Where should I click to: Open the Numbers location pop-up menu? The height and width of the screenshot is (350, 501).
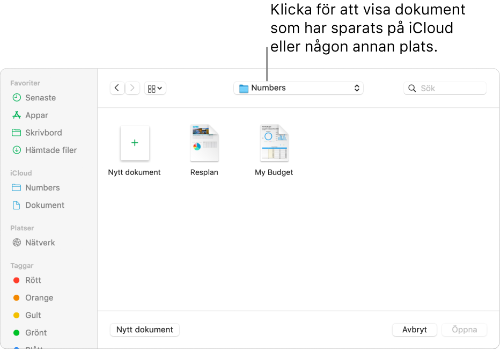pyautogui.click(x=298, y=88)
